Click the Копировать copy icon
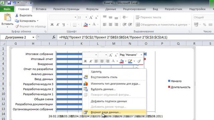Viewport: 214px width, 120px height. (x=17, y=21)
